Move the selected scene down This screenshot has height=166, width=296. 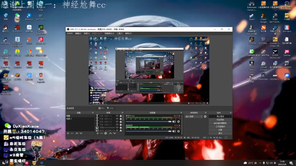tap(81, 133)
